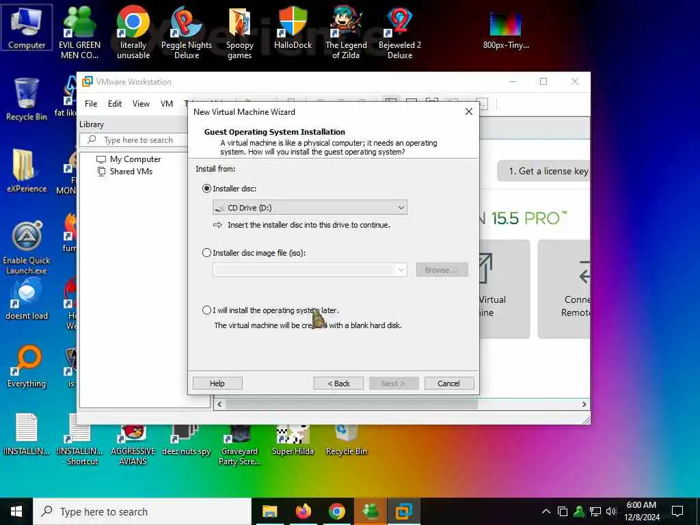The height and width of the screenshot is (525, 700).
Task: Launch the Everything search shortcut
Action: [x=27, y=366]
